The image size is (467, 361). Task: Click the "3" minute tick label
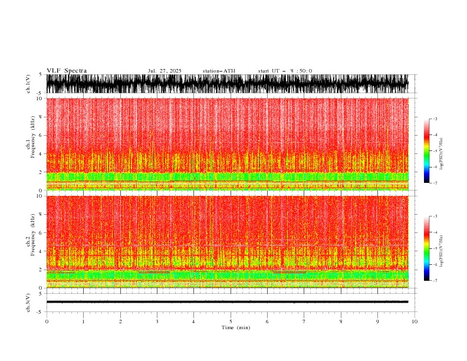157,321
